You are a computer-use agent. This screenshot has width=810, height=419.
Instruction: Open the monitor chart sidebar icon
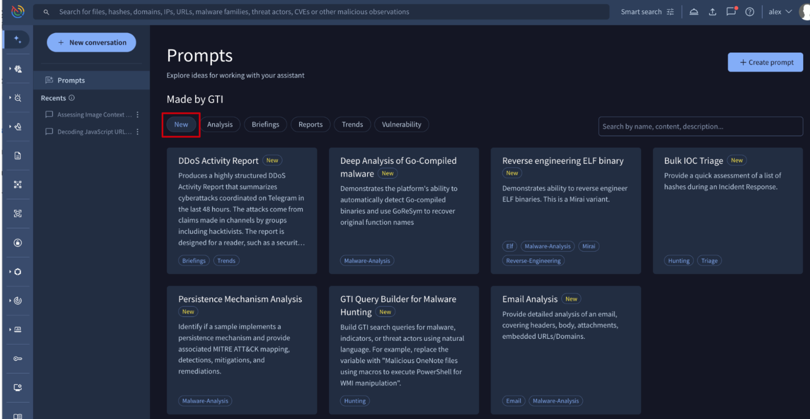[x=18, y=330]
